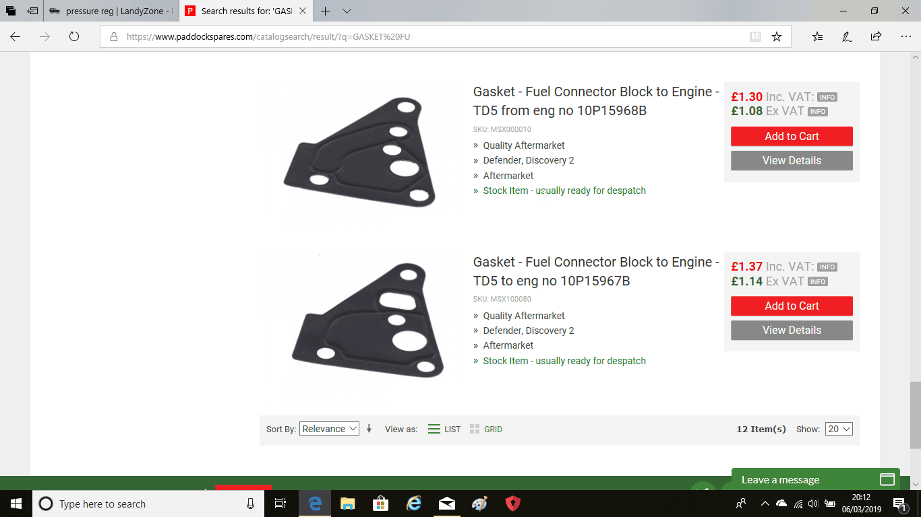Click the page vertical scrollbar thumb
This screenshot has height=517, width=921.
point(915,415)
